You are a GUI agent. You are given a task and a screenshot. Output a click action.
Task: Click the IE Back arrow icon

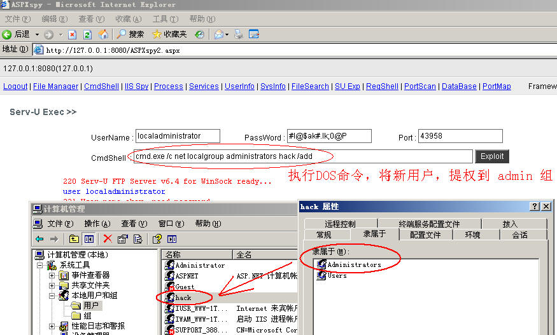(7, 34)
